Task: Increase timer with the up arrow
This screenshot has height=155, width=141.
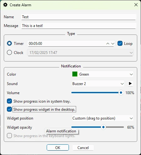Action: pos(108,44)
